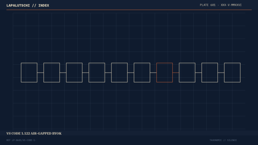This screenshot has width=258, height=145.
Task: Select the fifth square in the chain
Action: [x=119, y=72]
